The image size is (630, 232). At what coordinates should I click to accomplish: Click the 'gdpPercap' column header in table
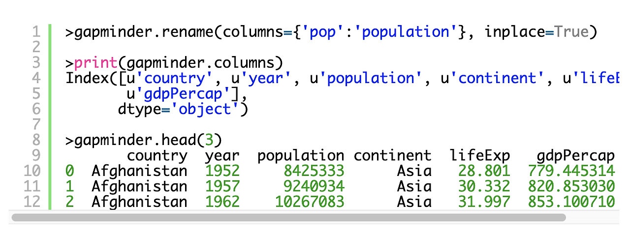point(576,156)
